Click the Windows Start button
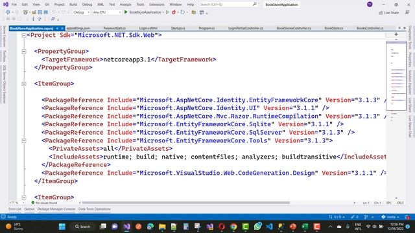This screenshot has height=233, width=415. pos(62,227)
